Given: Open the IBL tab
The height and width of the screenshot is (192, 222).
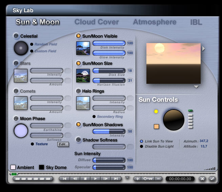Looking at the screenshot, I should pos(196,22).
